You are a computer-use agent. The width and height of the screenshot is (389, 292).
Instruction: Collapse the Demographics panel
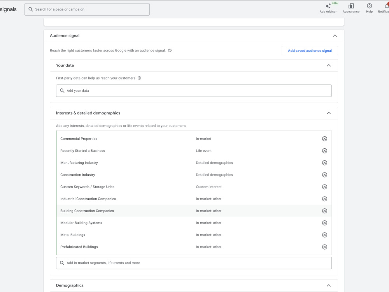329,285
